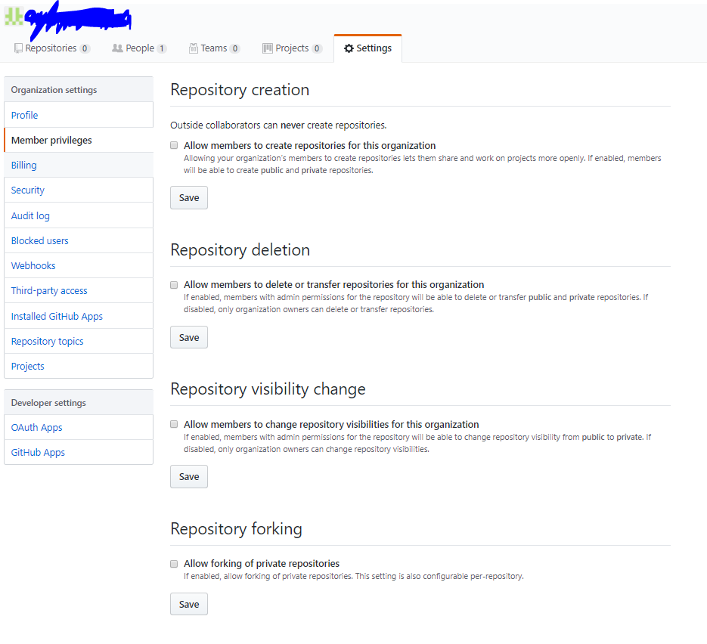This screenshot has height=644, width=707.
Task: Click the Developer settings header
Action: [x=79, y=402]
